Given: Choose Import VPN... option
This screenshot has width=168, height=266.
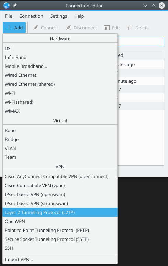Looking at the screenshot, I should [60, 259].
